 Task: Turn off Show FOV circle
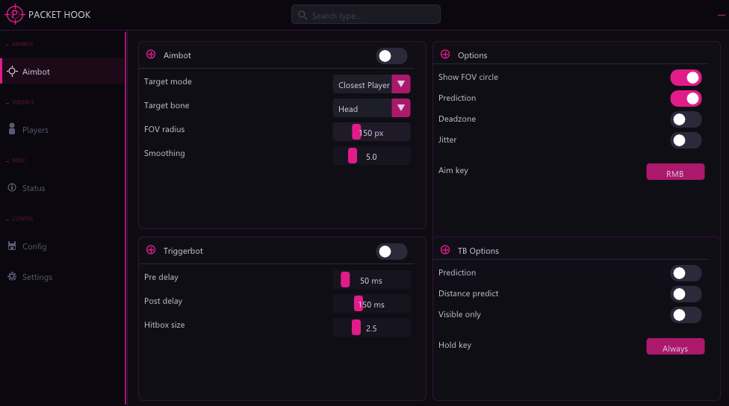point(686,78)
